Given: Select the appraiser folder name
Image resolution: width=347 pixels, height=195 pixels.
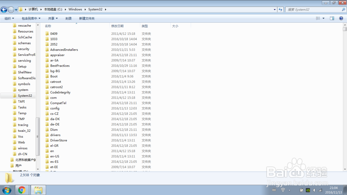Looking at the screenshot, I should tap(57, 55).
